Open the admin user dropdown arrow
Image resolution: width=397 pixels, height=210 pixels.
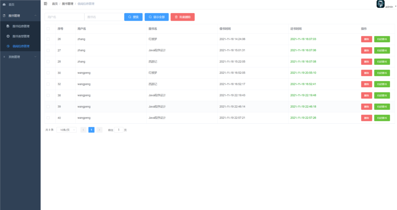coord(395,6)
